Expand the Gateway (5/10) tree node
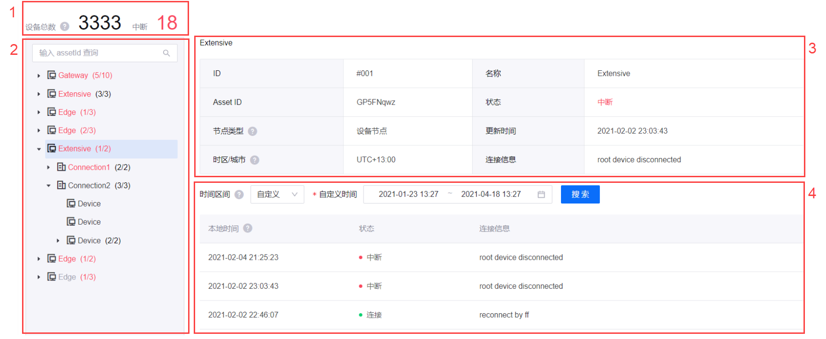Viewport: 826px width, 339px height. point(39,75)
